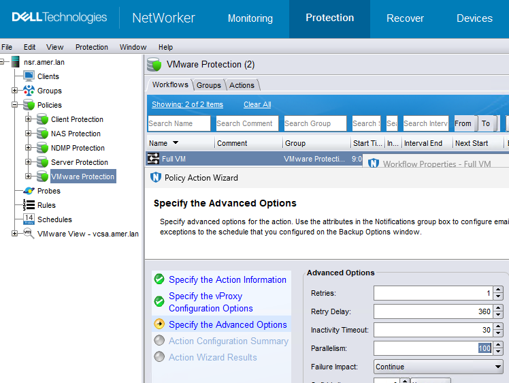Viewport: 509px width, 383px height.
Task: Click the Search Name field
Action: click(179, 123)
